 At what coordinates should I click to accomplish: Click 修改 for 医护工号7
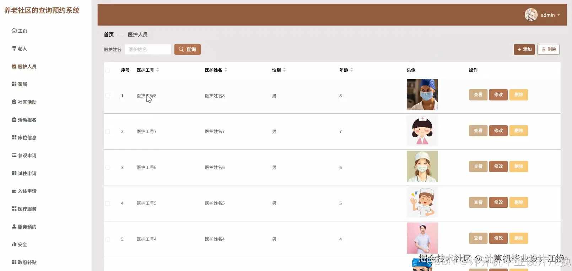498,131
